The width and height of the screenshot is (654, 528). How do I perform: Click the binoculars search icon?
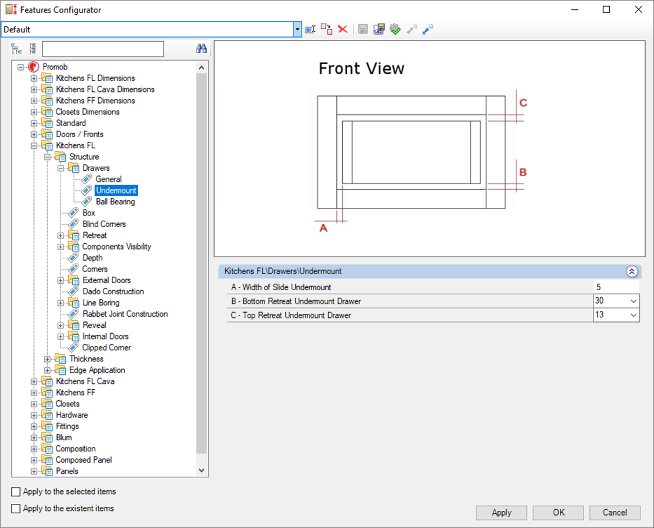[201, 49]
